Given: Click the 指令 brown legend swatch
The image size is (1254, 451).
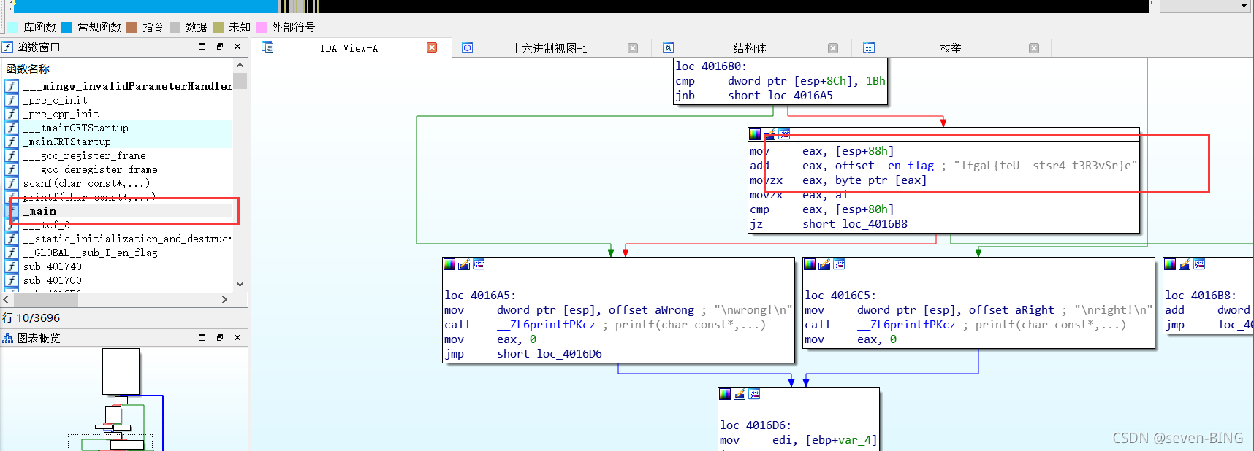Looking at the screenshot, I should point(132,27).
